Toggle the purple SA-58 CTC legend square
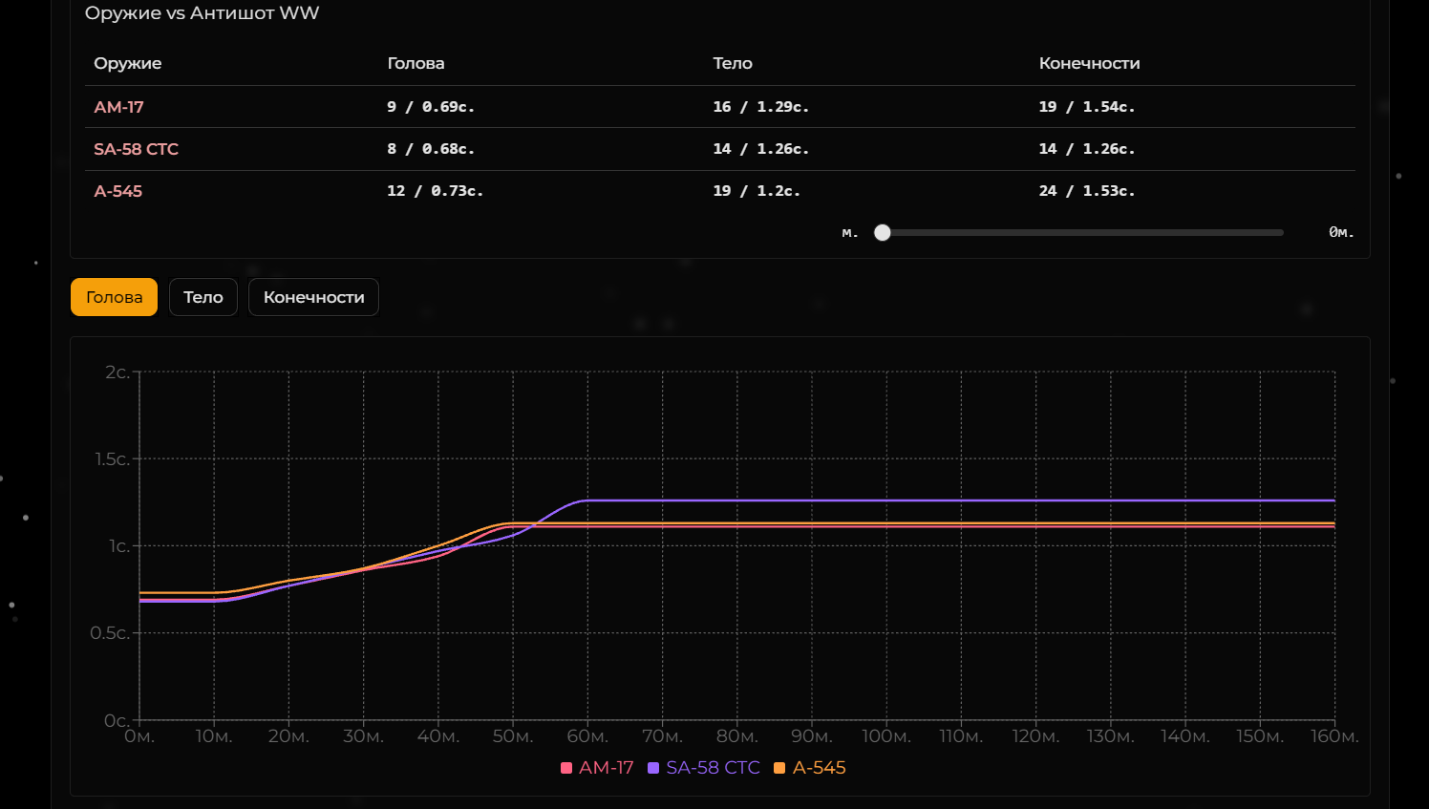This screenshot has height=809, width=1429. tap(653, 768)
